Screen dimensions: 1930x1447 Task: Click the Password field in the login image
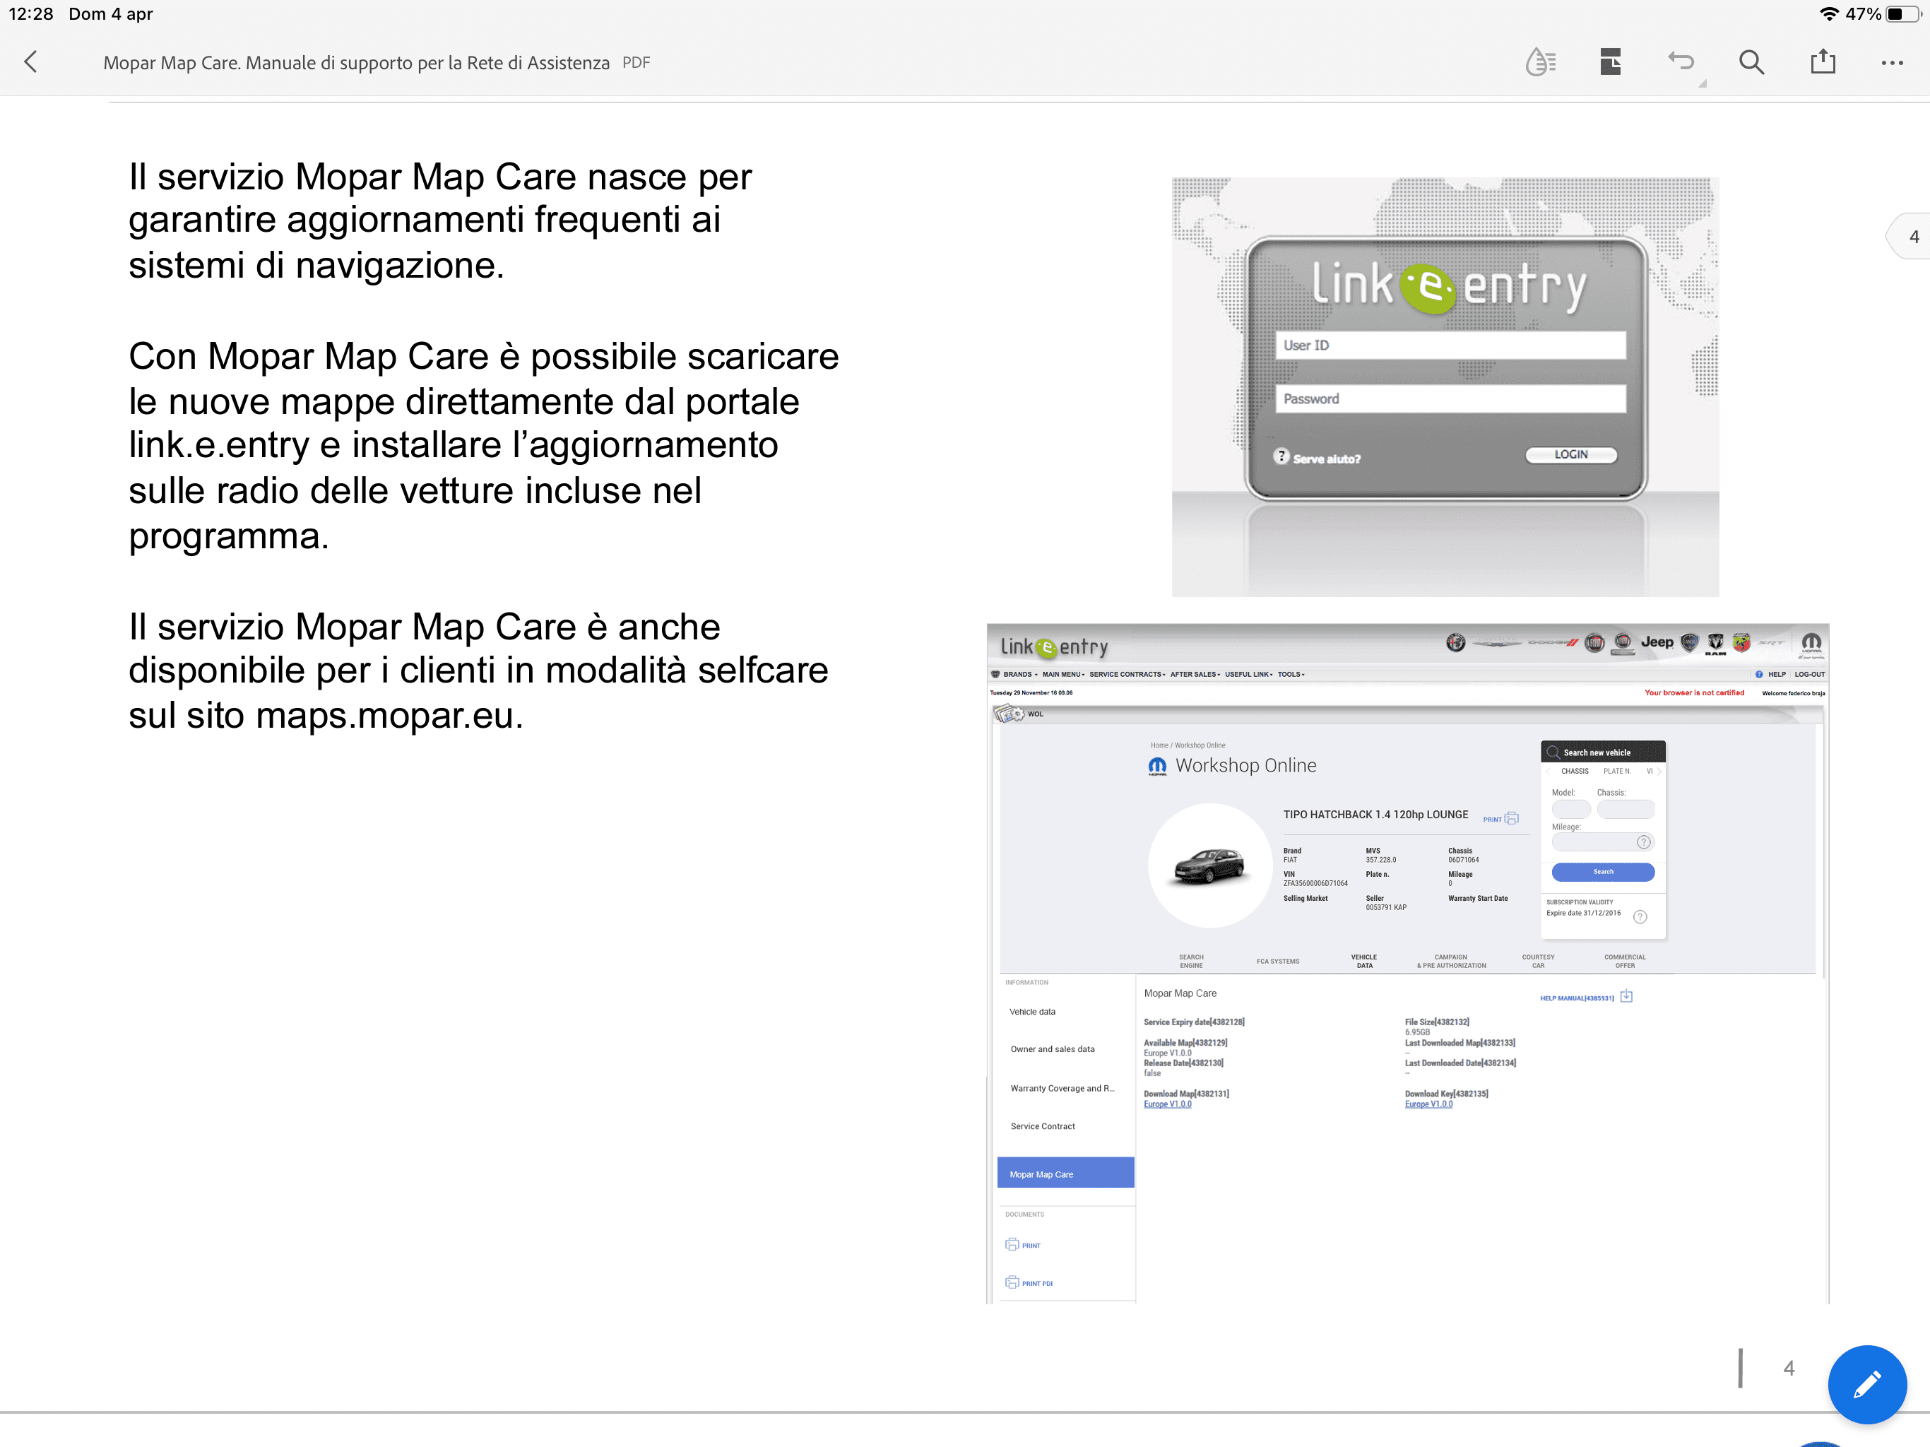(1450, 398)
